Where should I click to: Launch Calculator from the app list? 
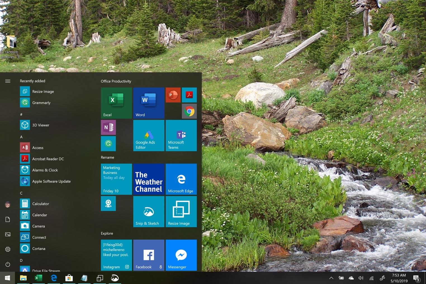56,203
